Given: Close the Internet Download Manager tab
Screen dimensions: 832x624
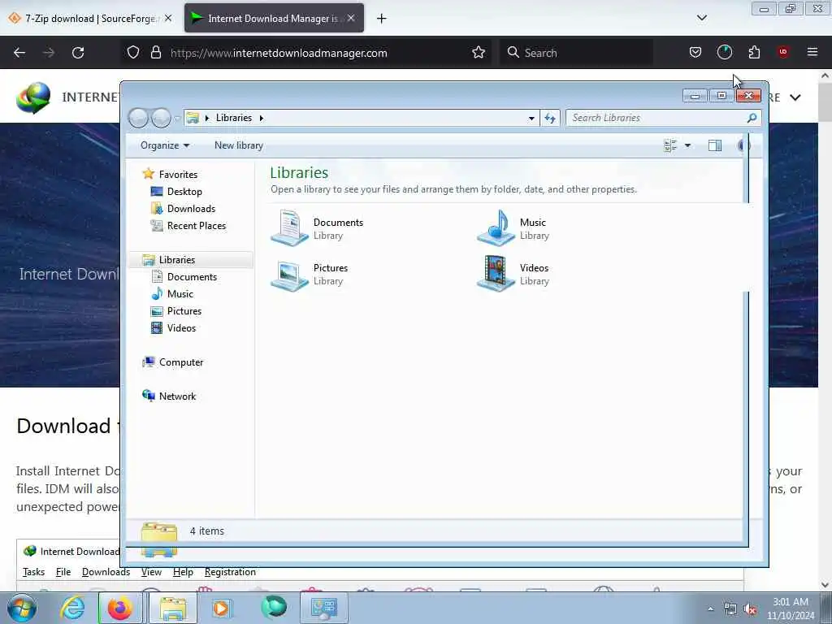Looking at the screenshot, I should (351, 18).
